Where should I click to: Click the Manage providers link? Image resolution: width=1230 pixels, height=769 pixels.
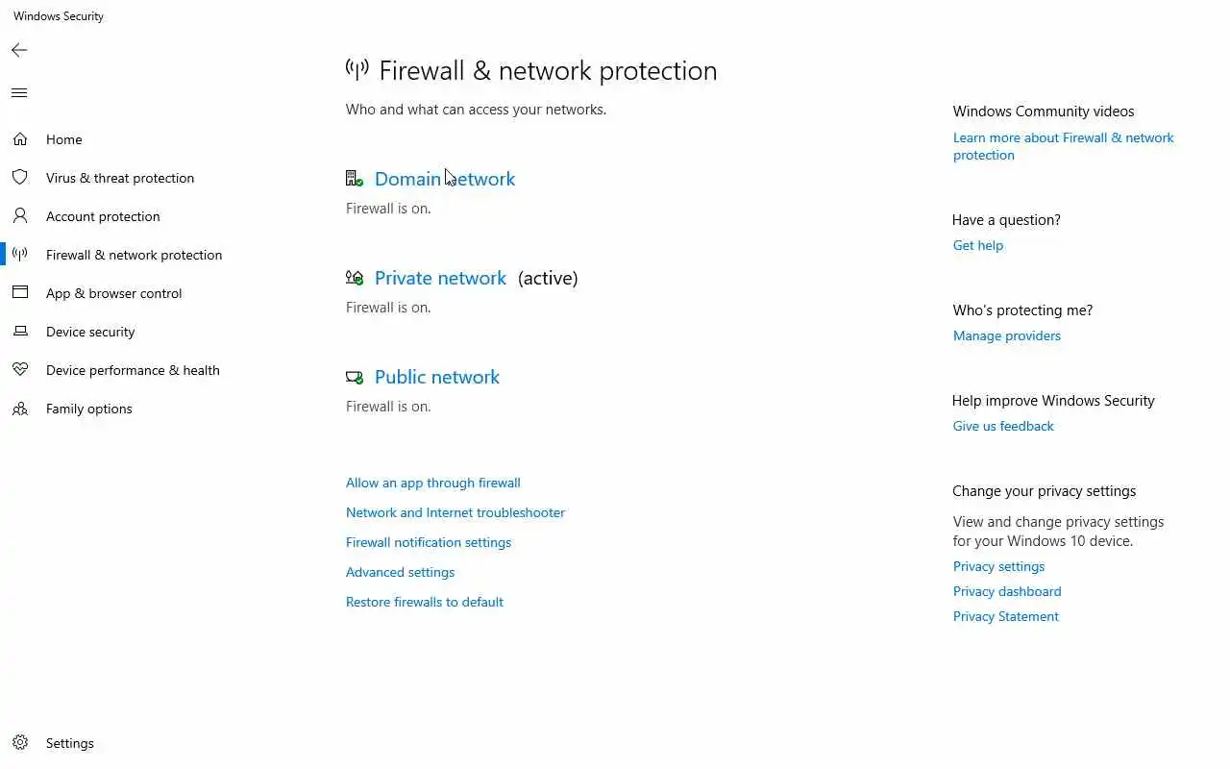point(1006,335)
